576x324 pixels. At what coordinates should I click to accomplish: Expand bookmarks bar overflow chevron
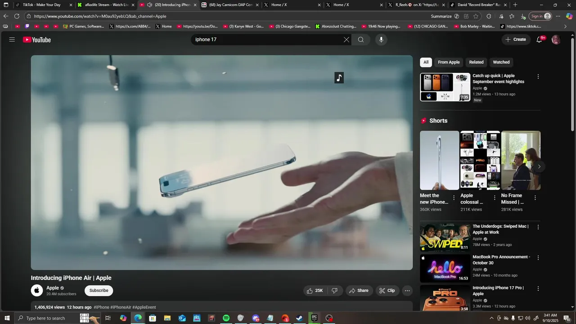(x=566, y=27)
